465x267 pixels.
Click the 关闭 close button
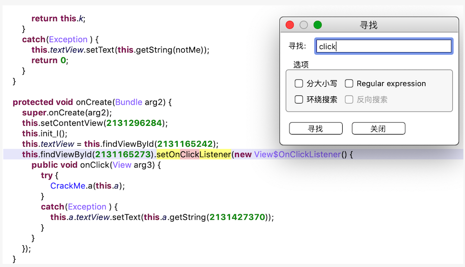click(x=378, y=128)
